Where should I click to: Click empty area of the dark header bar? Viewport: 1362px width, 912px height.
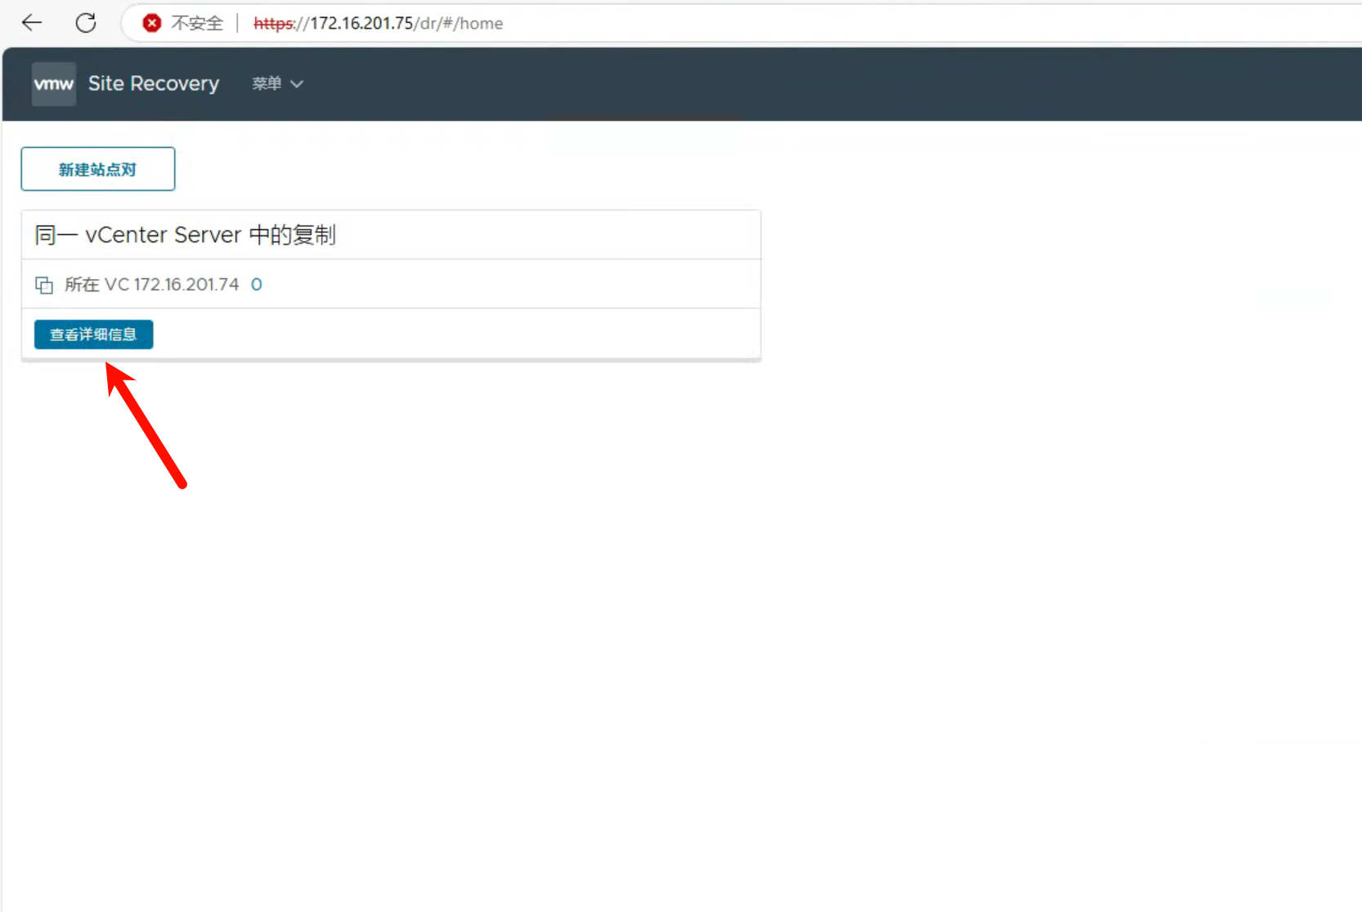(x=818, y=84)
